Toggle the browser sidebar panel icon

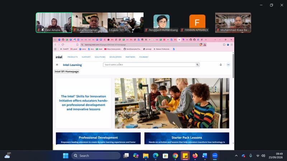pyautogui.click(x=224, y=44)
